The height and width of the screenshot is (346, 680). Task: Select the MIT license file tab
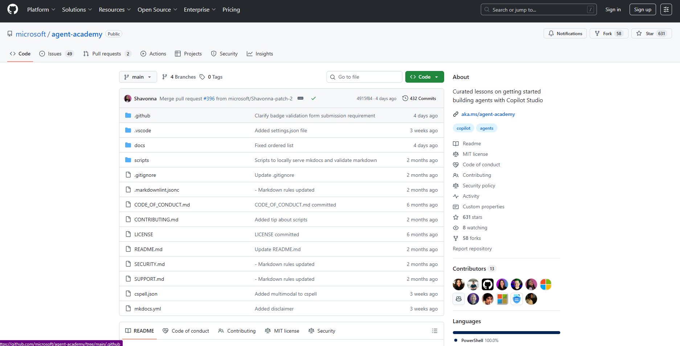pos(282,331)
